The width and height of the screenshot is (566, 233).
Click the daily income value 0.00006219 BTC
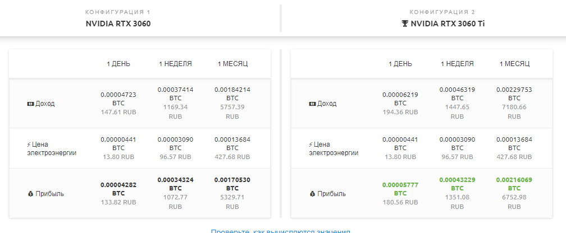[400, 99]
